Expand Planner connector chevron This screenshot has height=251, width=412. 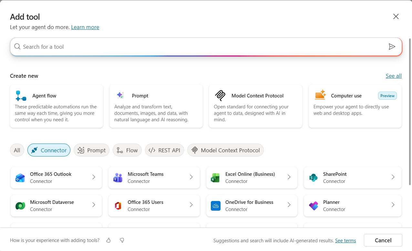[393, 205]
